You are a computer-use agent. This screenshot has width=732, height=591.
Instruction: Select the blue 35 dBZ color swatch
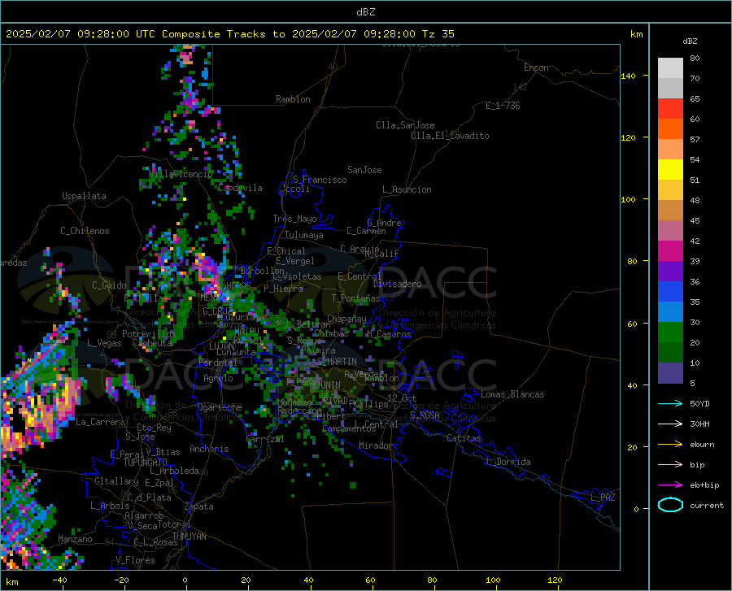coord(670,292)
